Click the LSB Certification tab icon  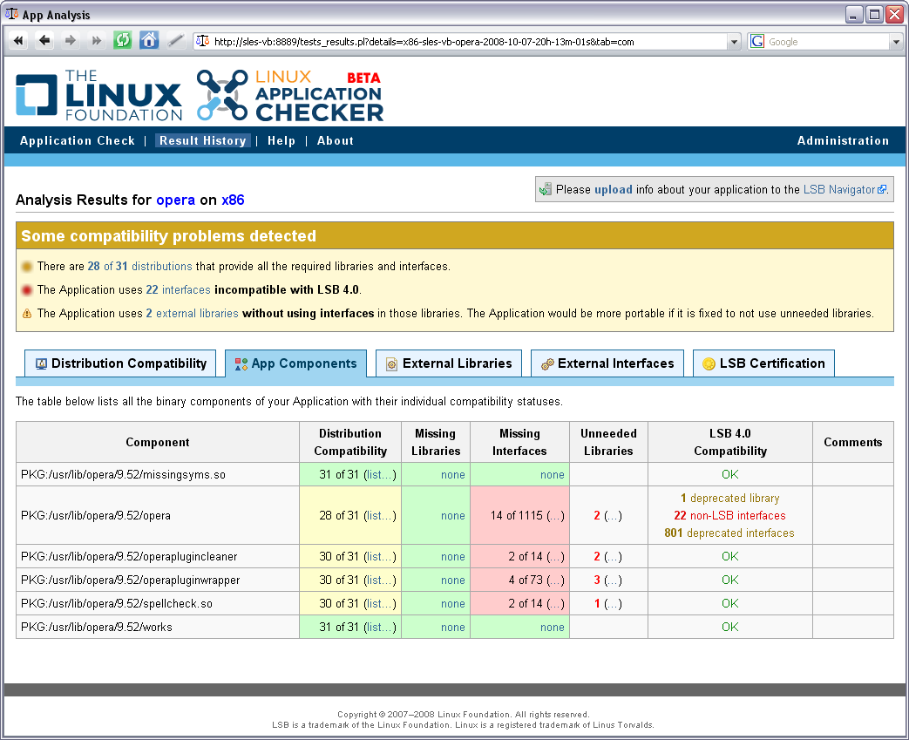coord(709,363)
